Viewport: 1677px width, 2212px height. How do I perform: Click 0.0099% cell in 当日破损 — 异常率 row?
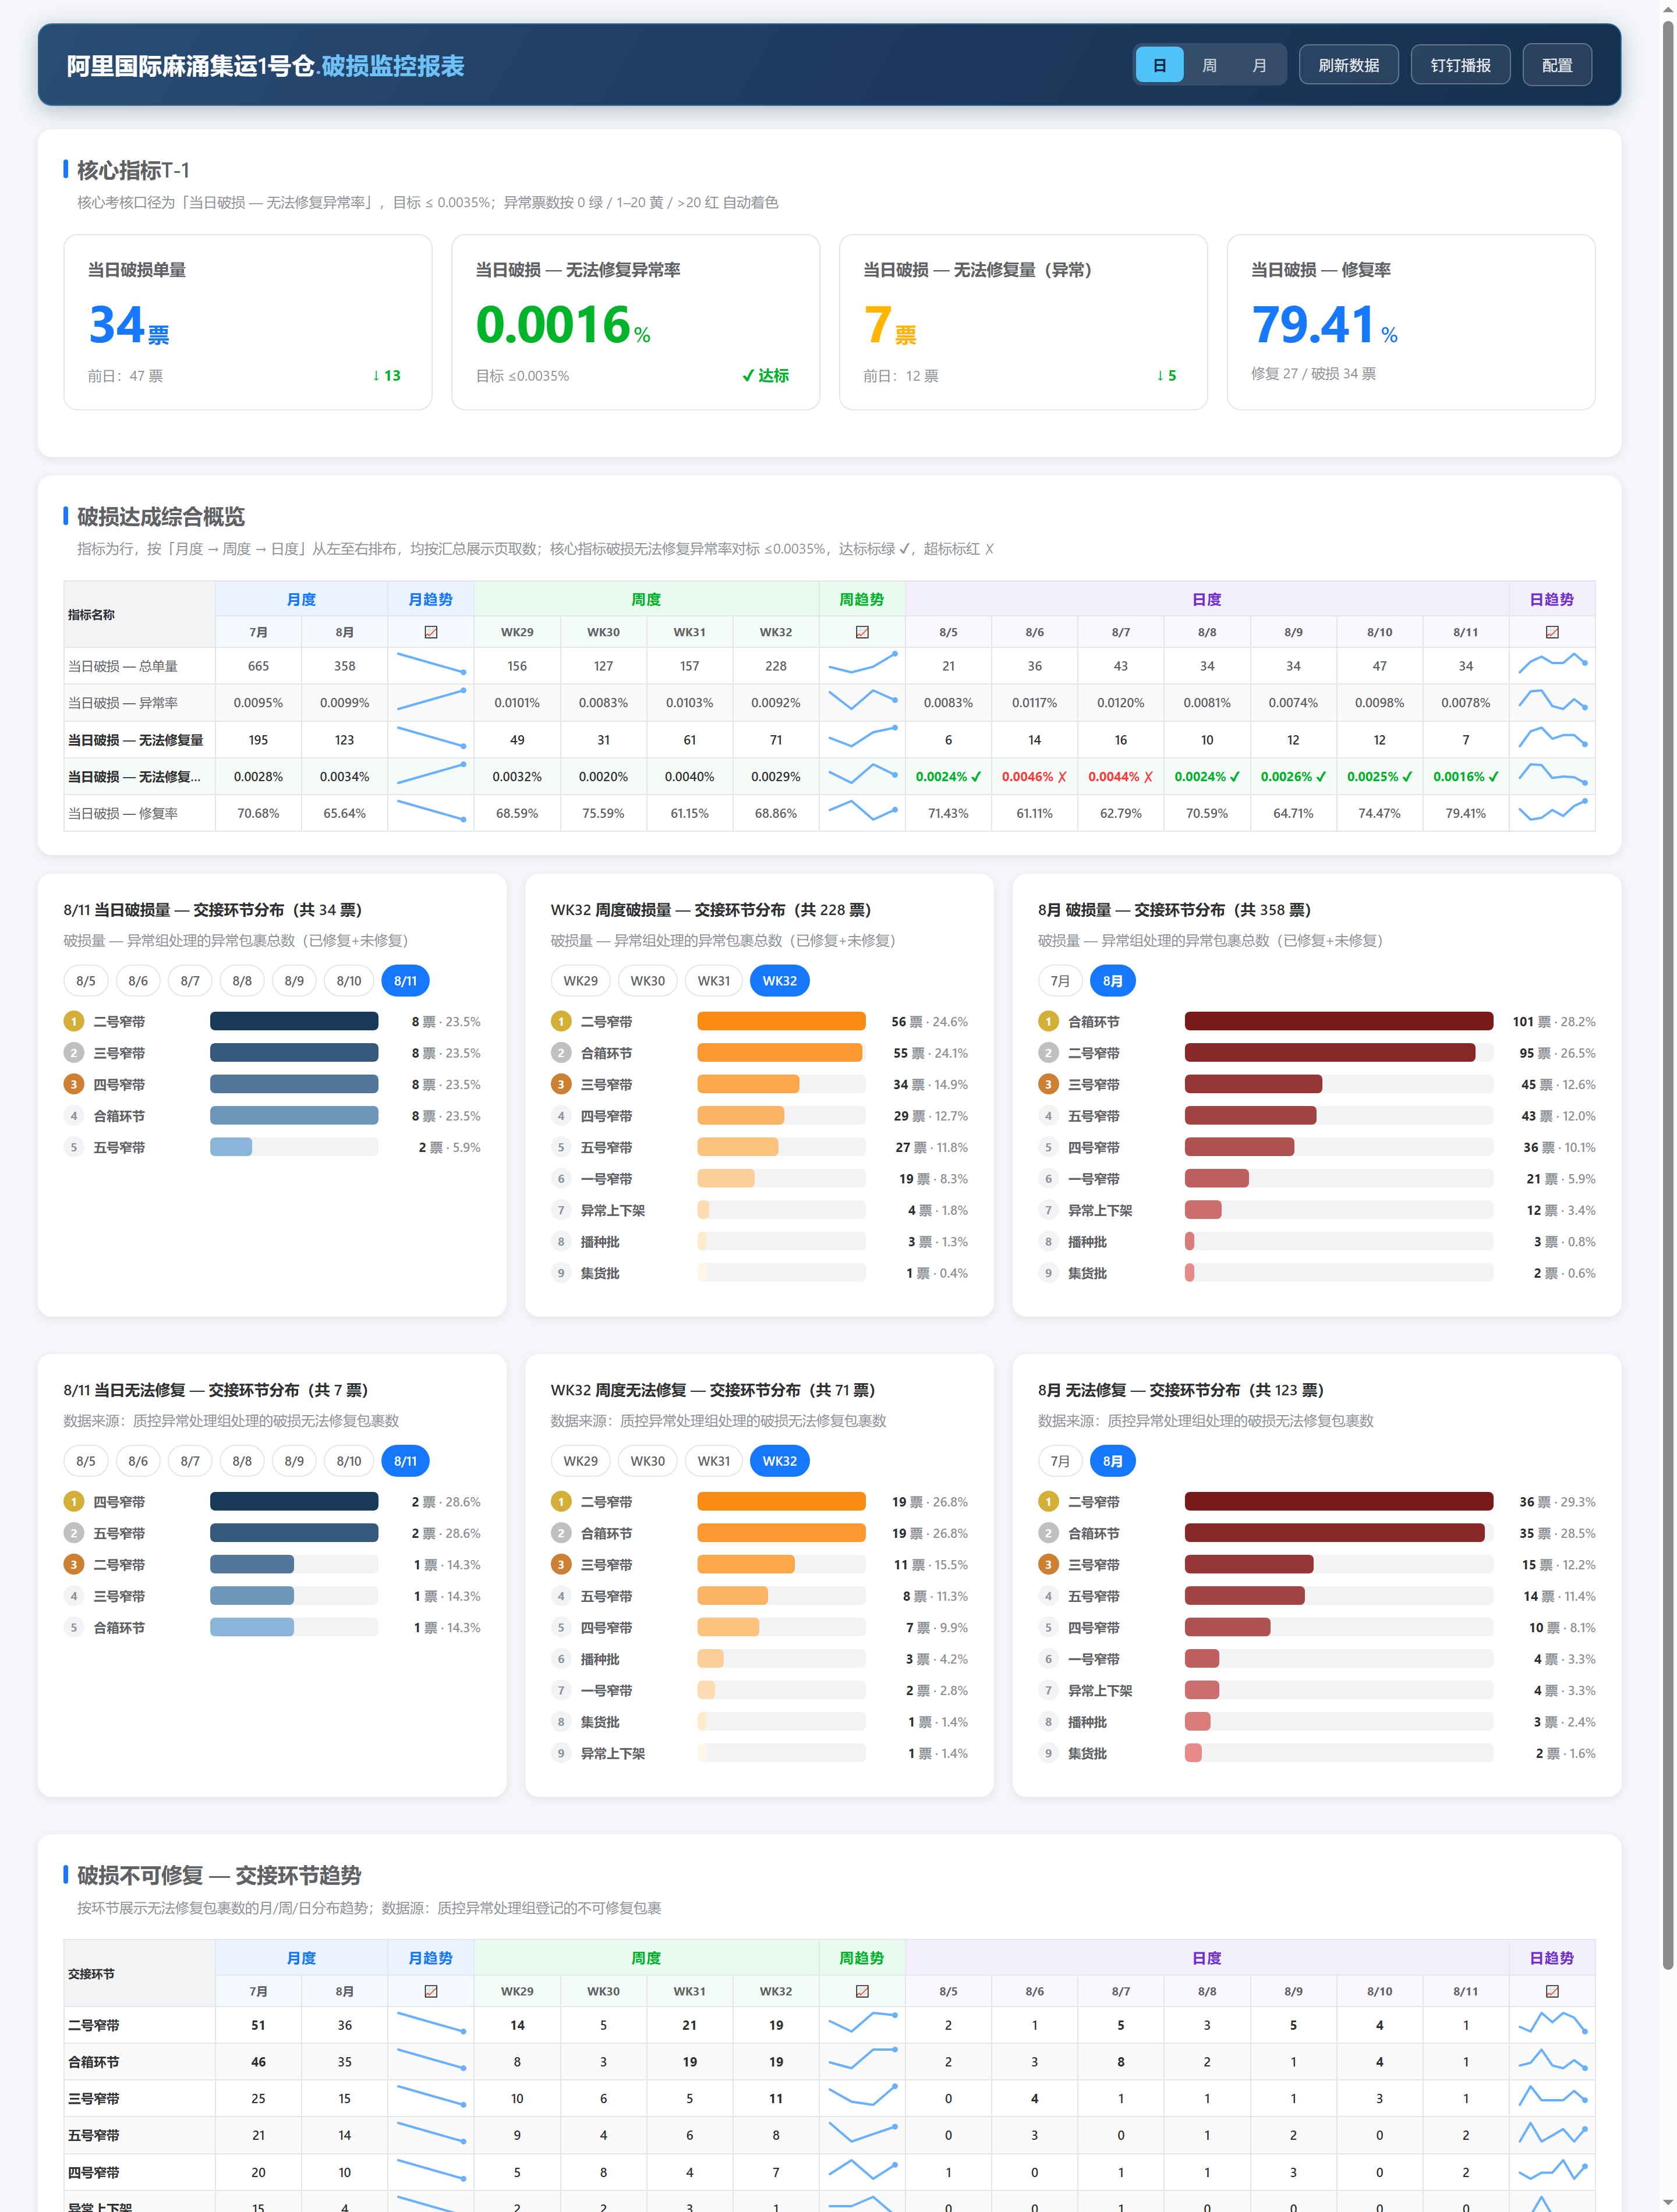344,702
